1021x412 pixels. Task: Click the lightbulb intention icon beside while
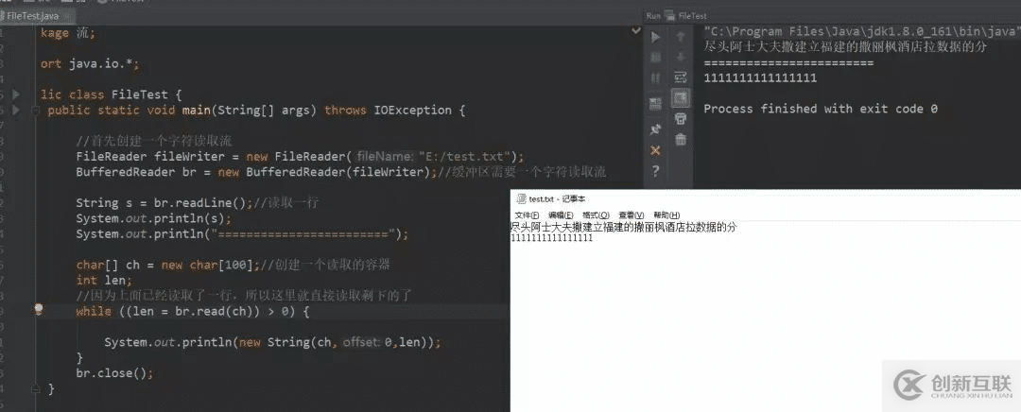click(x=39, y=309)
